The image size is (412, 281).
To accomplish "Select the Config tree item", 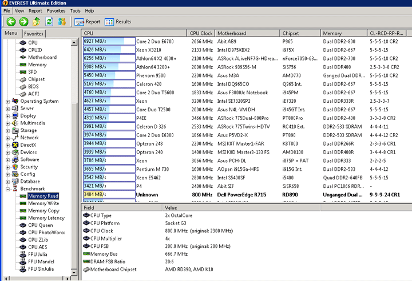I will click(x=27, y=174).
